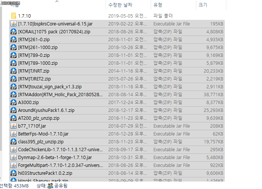This screenshot has width=262, height=189.
Task: Click the date 2014-11-16 cell
Action: click(128, 71)
